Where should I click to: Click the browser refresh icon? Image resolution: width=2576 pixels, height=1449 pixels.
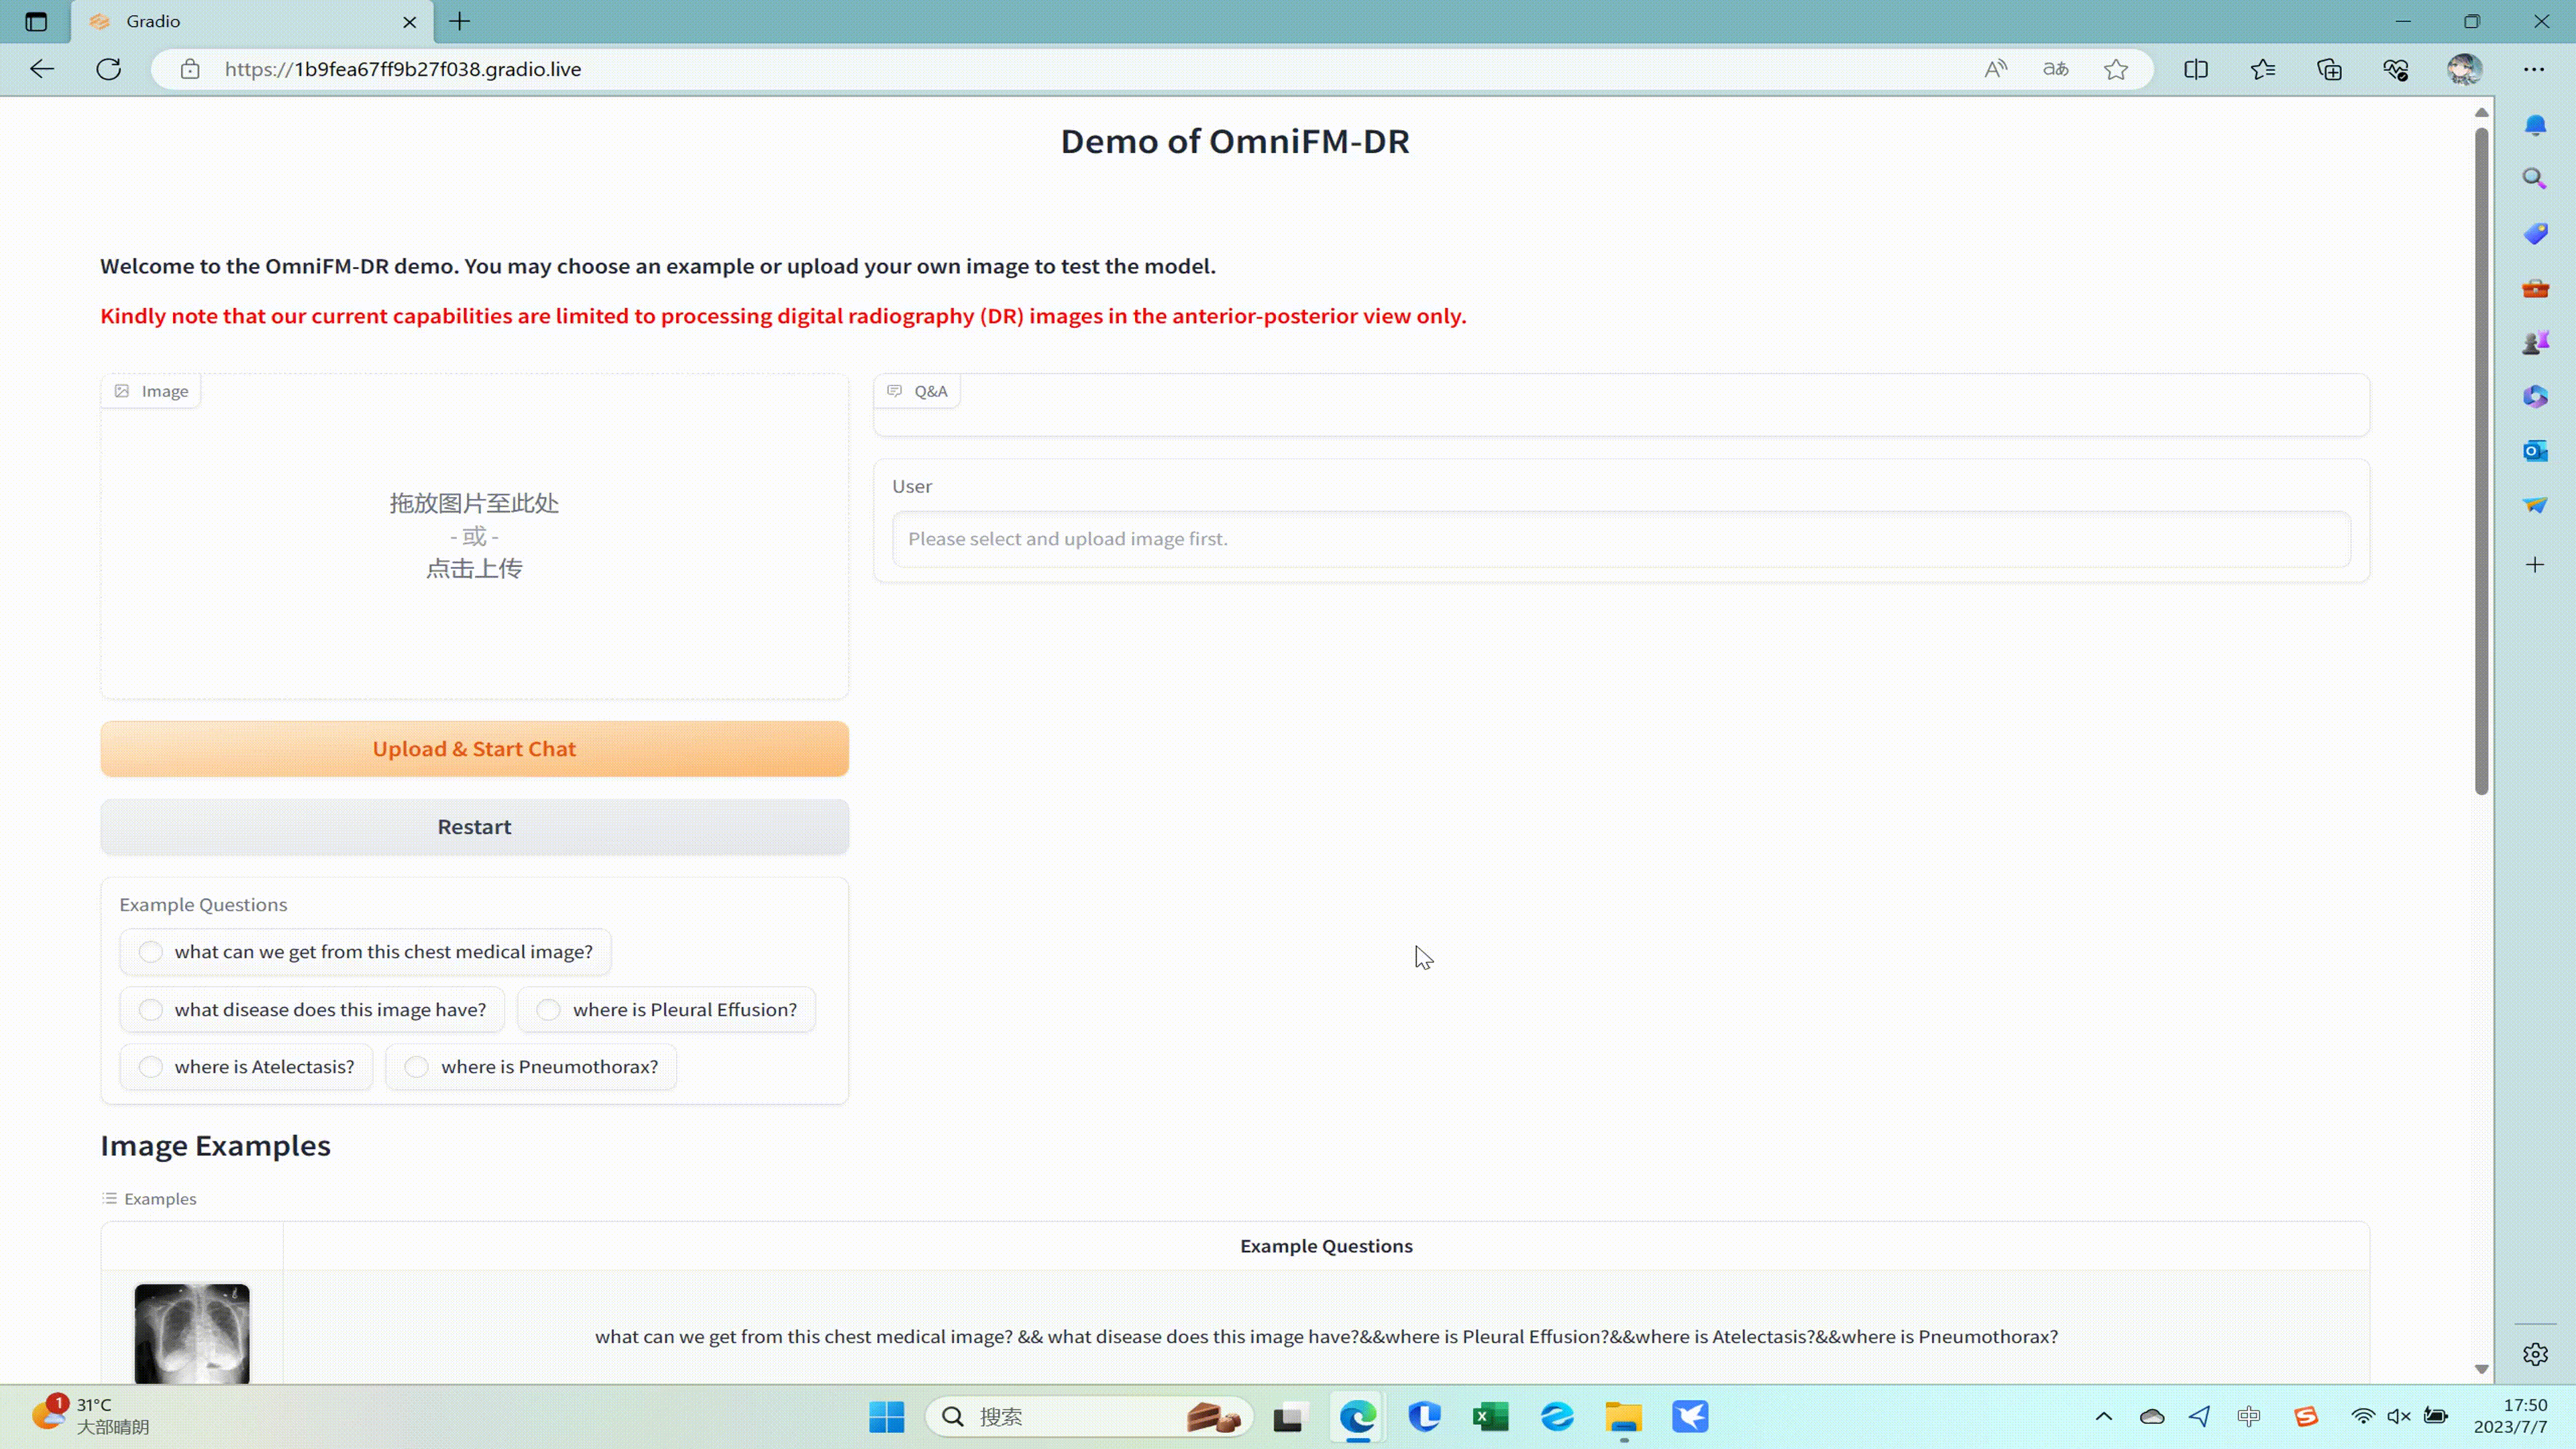(x=109, y=69)
